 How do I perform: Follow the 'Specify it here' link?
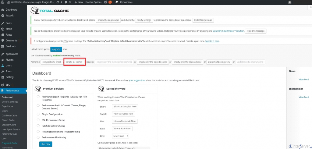pyautogui.click(x=212, y=41)
